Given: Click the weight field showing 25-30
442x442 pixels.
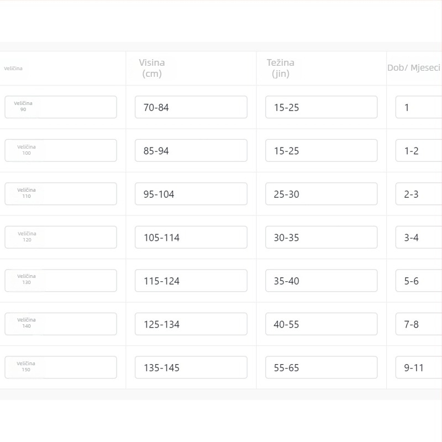Looking at the screenshot, I should pyautogui.click(x=322, y=194).
